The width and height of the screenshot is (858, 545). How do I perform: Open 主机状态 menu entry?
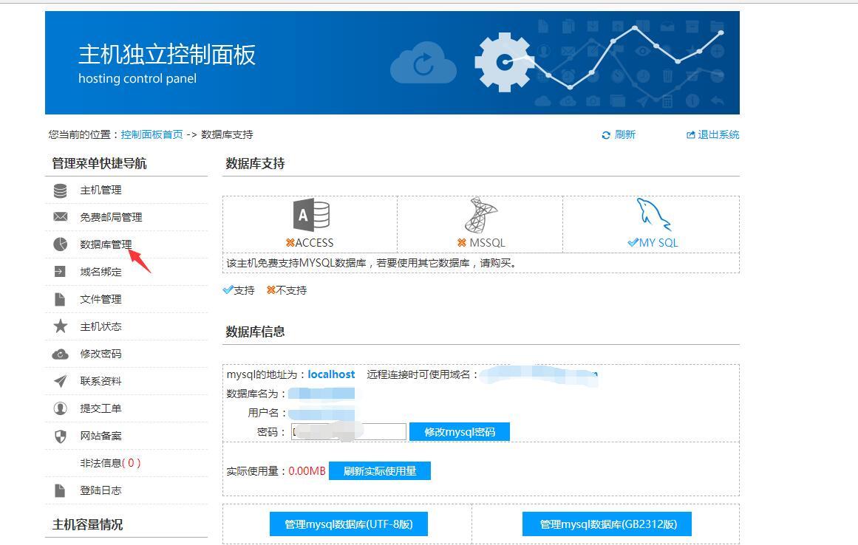click(x=101, y=326)
